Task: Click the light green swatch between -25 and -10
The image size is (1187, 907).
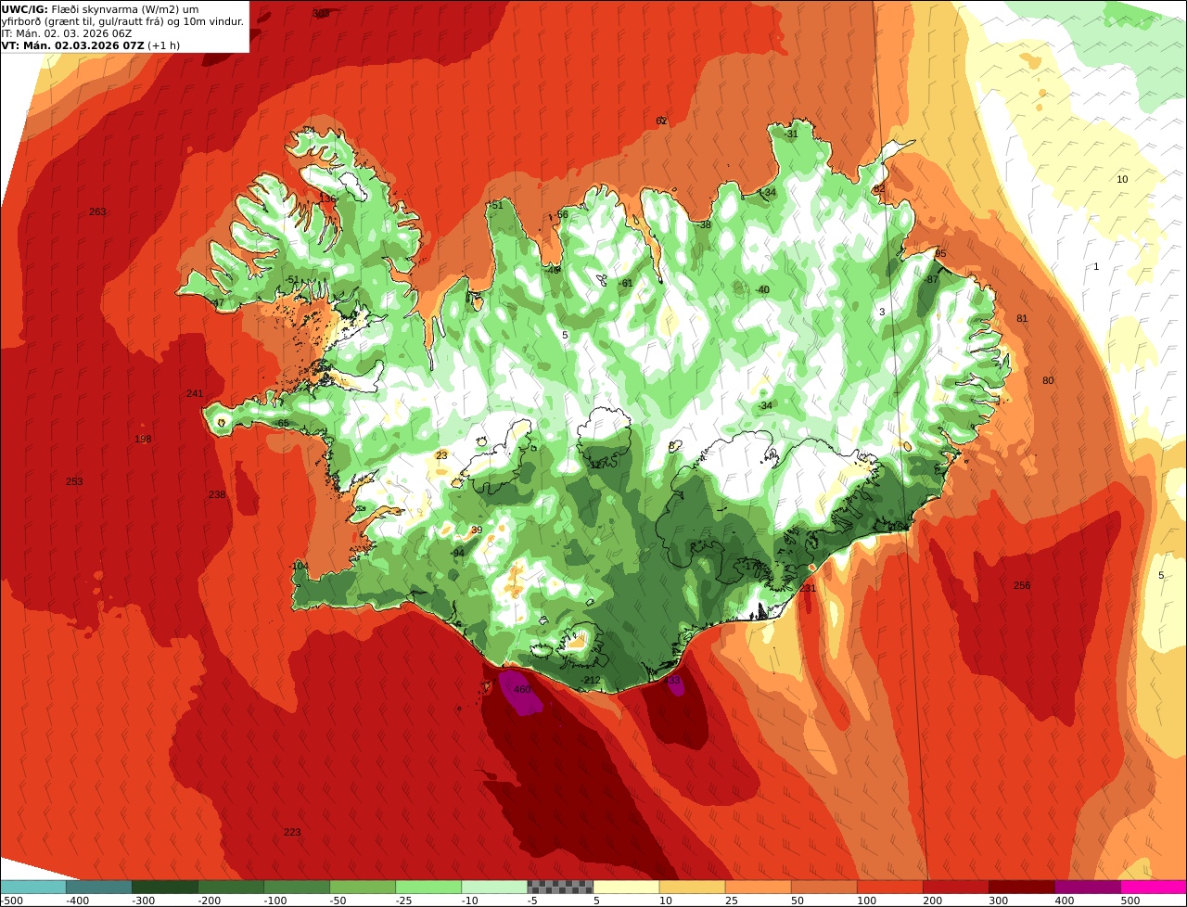Action: (x=428, y=887)
